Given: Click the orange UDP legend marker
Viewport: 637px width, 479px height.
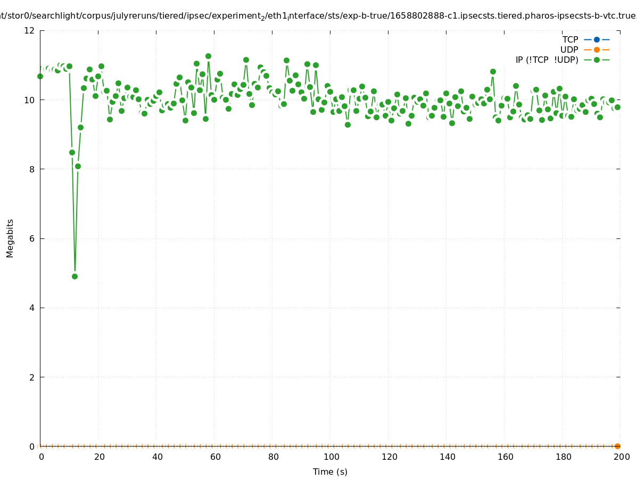Looking at the screenshot, I should pyautogui.click(x=597, y=49).
